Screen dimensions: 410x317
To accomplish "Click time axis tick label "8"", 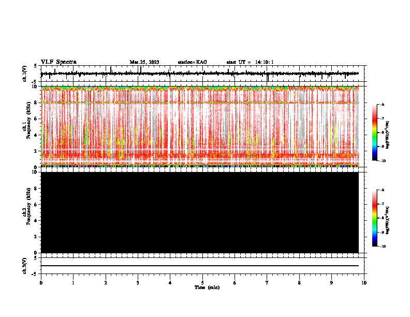I will point(299,283).
